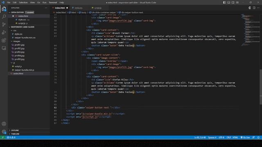
Task: Change line endings via CRLF
Action: pyautogui.click(x=228, y=138)
